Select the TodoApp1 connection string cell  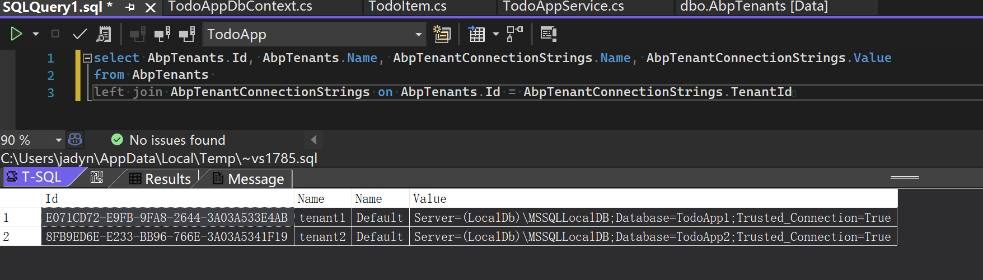(x=653, y=217)
